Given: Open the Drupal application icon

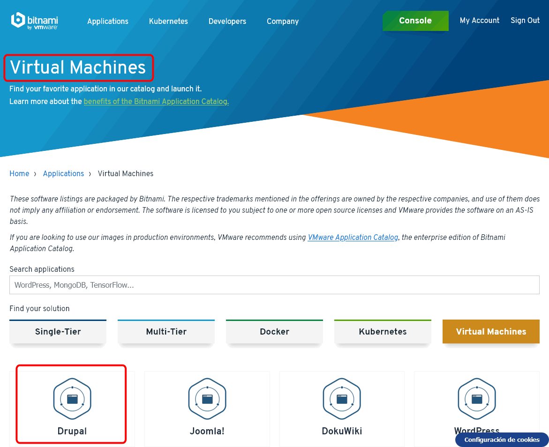Looking at the screenshot, I should tap(72, 399).
